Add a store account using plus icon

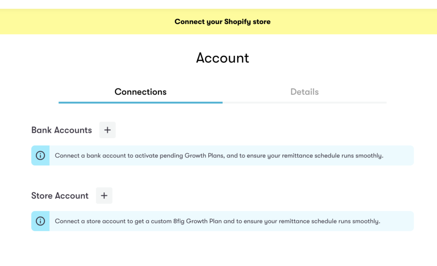(x=104, y=196)
